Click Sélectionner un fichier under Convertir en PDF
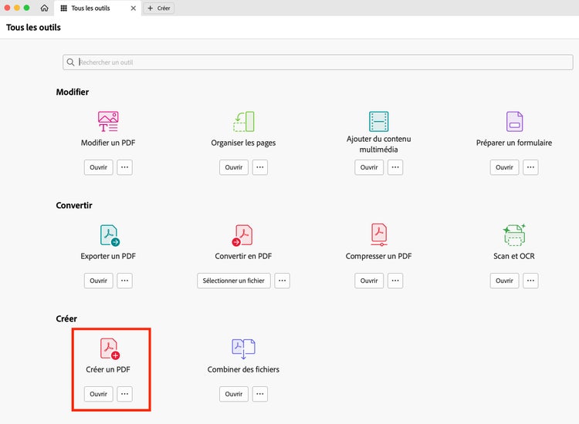This screenshot has height=424, width=579. tap(234, 281)
